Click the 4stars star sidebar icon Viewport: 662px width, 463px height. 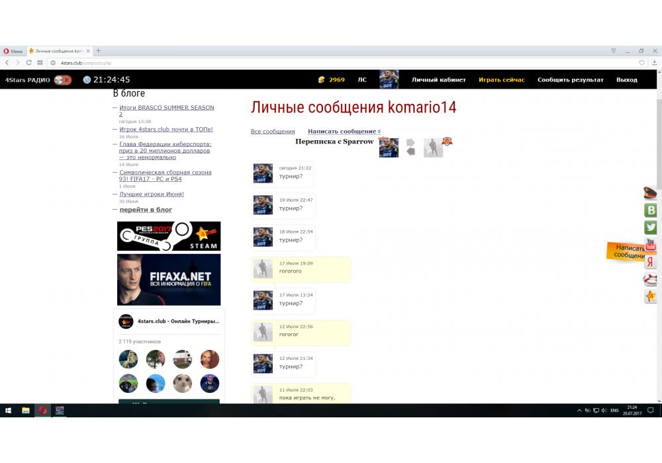tap(651, 296)
